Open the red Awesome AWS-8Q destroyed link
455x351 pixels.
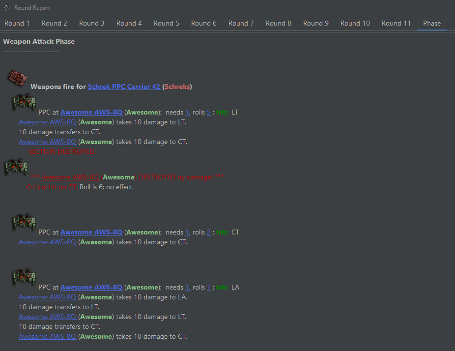click(x=70, y=177)
